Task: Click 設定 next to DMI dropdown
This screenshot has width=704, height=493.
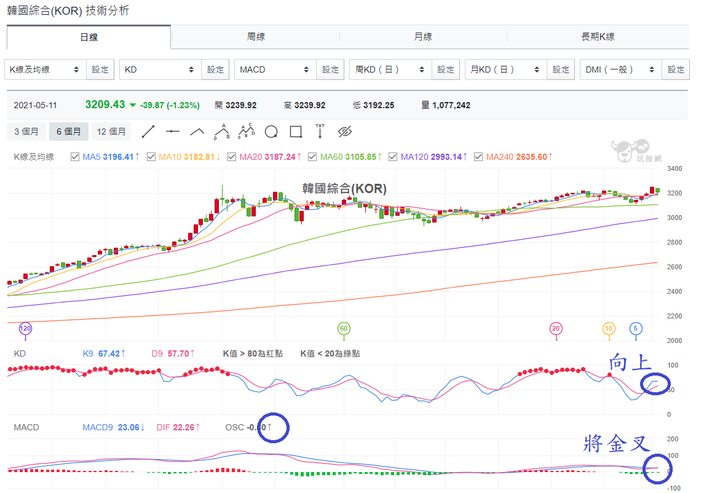Action: tap(675, 69)
